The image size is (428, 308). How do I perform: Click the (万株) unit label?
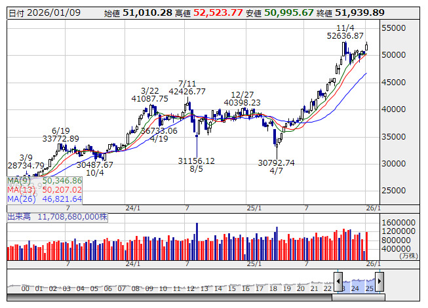(408, 256)
